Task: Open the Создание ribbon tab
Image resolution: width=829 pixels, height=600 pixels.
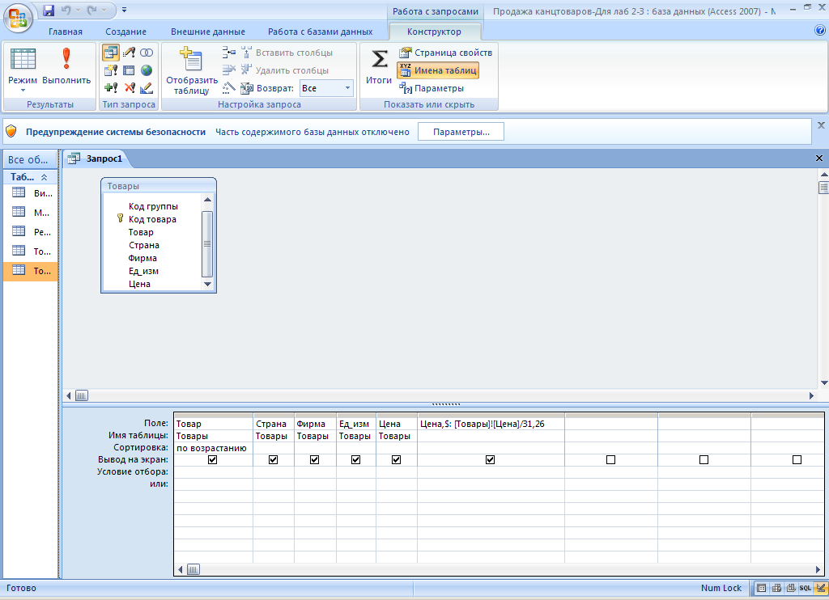Action: click(x=125, y=32)
